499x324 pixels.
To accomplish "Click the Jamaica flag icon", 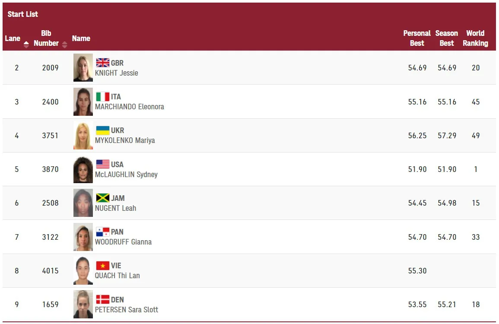I will coord(102,198).
